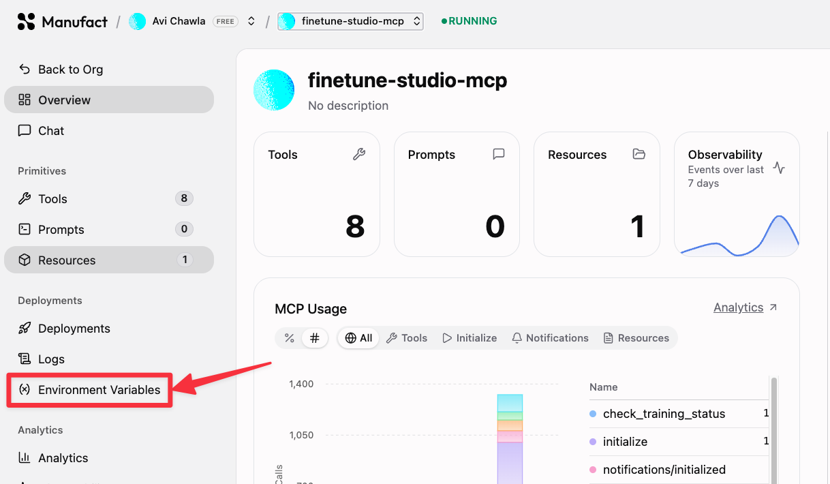830x484 pixels.
Task: Open Resources in the sidebar
Action: point(109,260)
